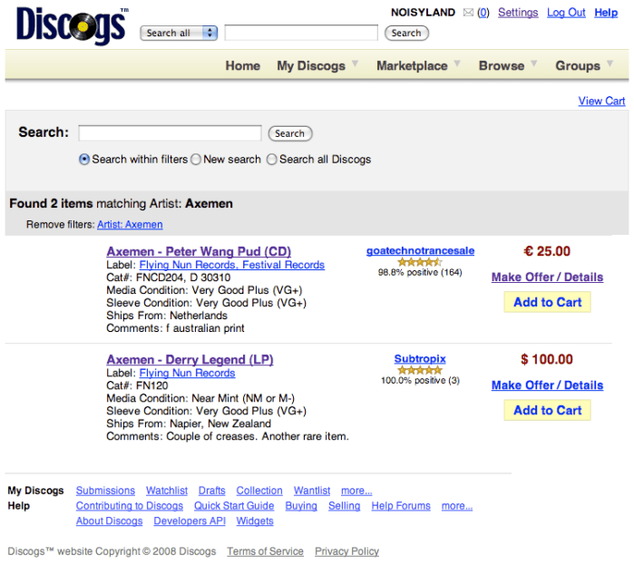Screen dimensions: 634x565
Task: Click goatechnotrancesale's star rating
Action: click(x=420, y=262)
